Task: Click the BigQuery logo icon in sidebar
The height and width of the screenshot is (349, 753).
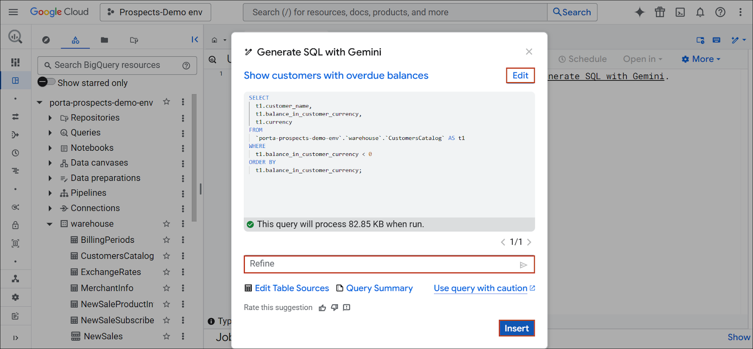Action: coord(15,36)
